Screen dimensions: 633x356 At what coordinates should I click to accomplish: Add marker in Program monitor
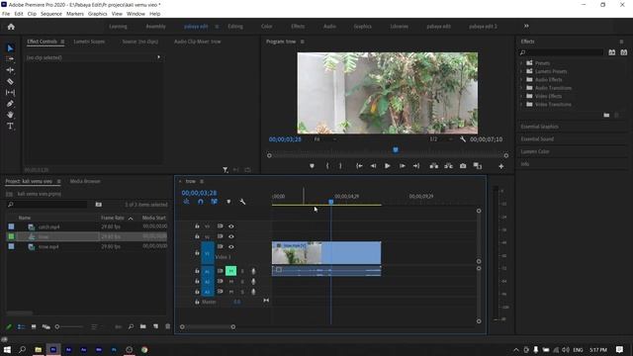(x=312, y=166)
